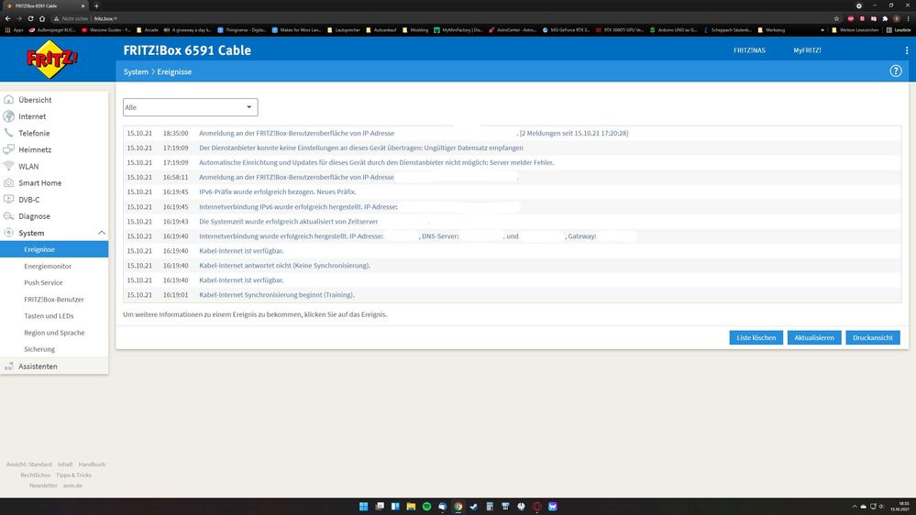Screen dimensions: 916x515
Task: Open the WLAN menu
Action: tap(28, 167)
